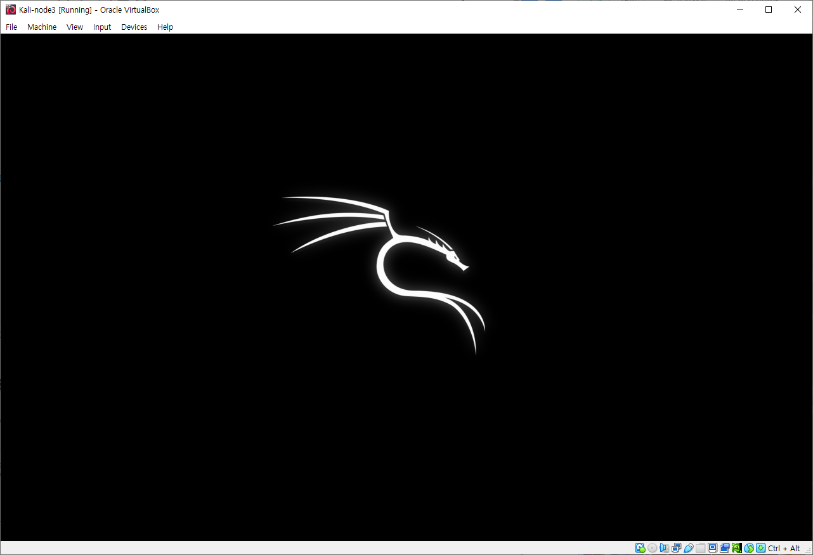The image size is (813, 555).
Task: Click the shared folders status icon
Action: [701, 548]
